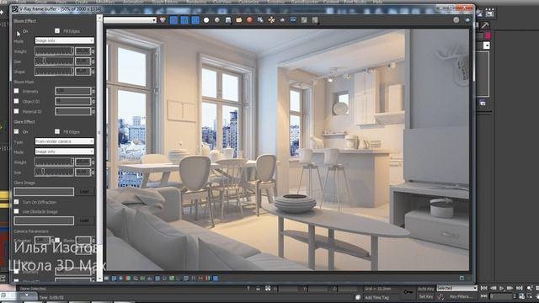Check the Material ID checkbox
This screenshot has width=539, height=303.
click(16, 111)
